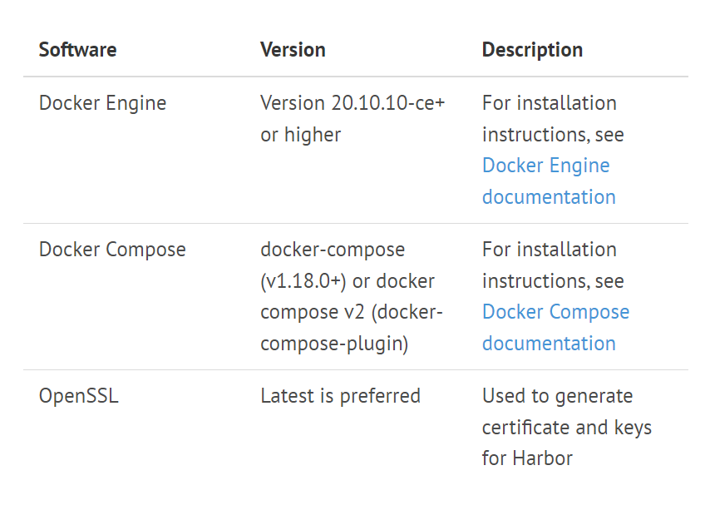Select the OpenSSL software cell

coord(79,396)
